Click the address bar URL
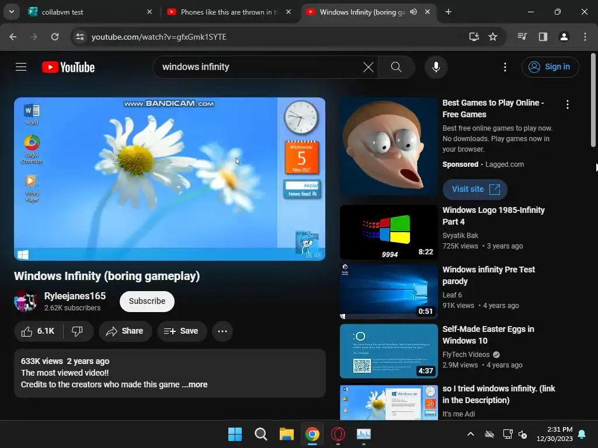598x448 pixels. coord(159,37)
